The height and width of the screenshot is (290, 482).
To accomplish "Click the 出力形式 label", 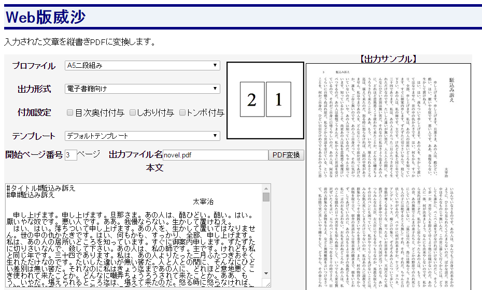I will (34, 89).
